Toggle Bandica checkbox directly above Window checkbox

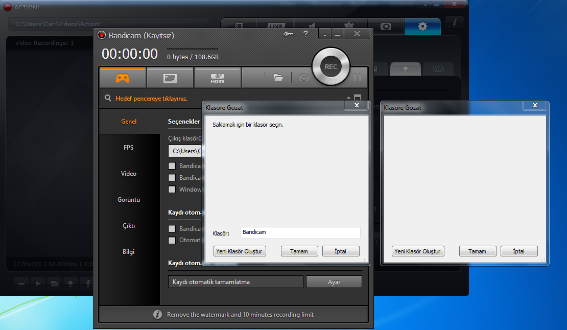[172, 177]
